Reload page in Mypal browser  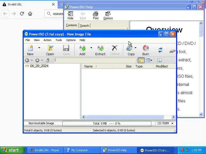22,14
